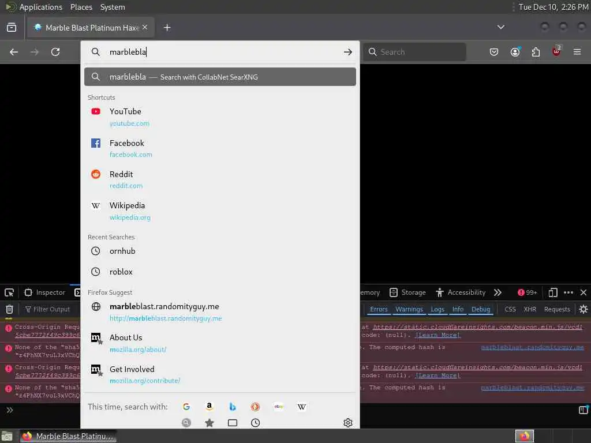This screenshot has height=443, width=591.
Task: Close the Marble Blast Platinum tab
Action: point(145,28)
